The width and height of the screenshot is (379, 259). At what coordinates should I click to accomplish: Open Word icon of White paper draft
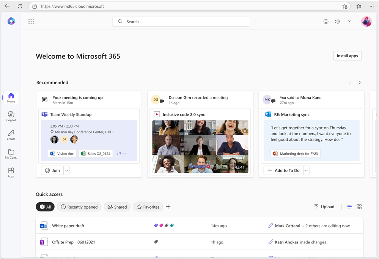44,225
